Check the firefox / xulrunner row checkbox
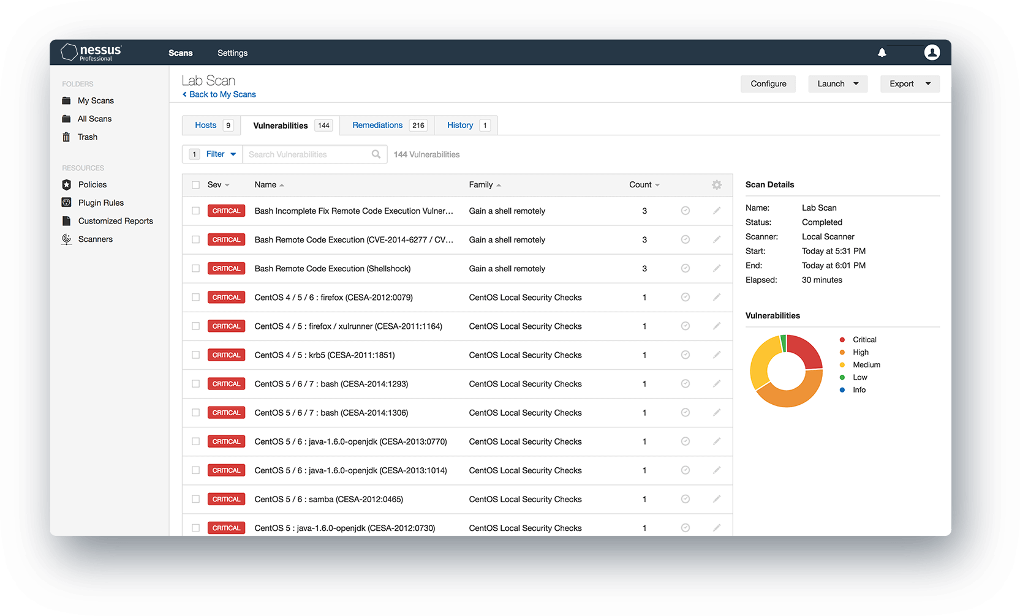The image size is (1020, 616). 196,326
